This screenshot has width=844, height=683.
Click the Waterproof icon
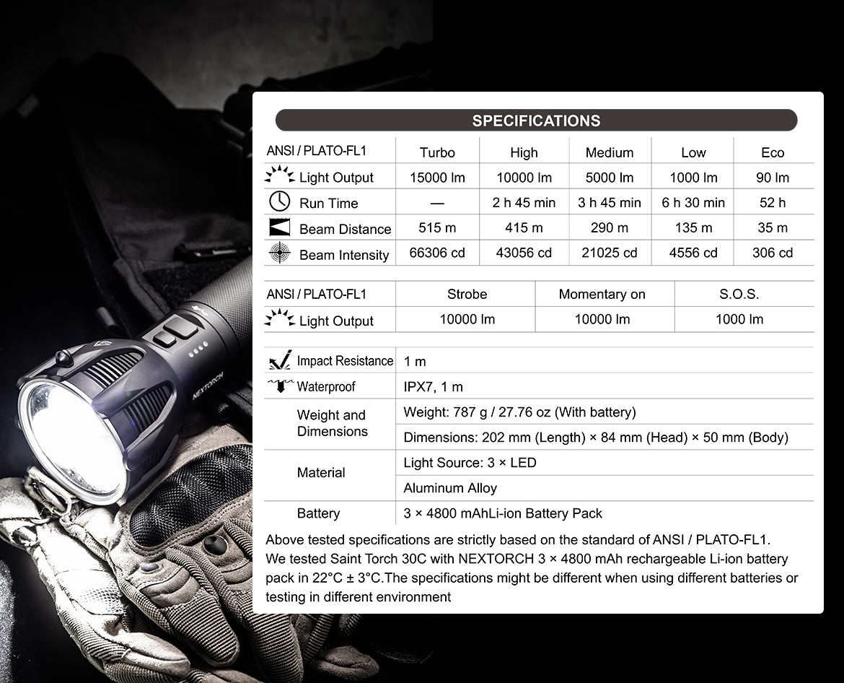(x=281, y=386)
